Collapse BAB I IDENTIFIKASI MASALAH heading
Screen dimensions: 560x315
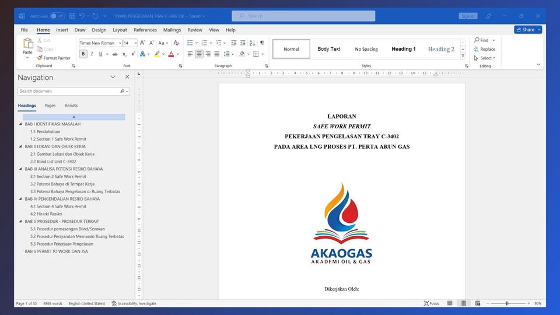20,124
